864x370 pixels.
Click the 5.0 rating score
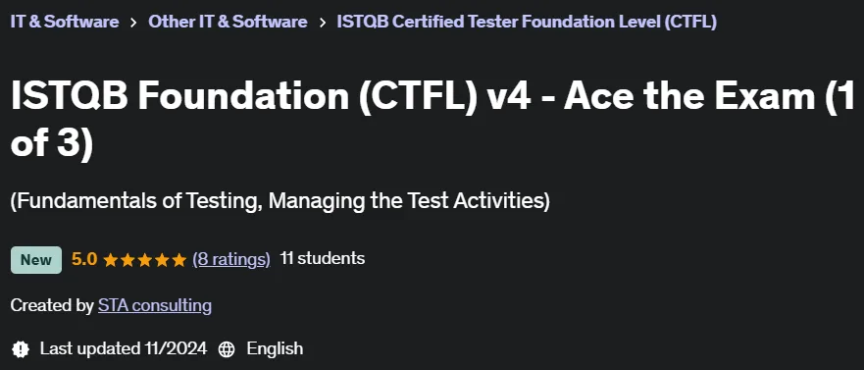84,259
